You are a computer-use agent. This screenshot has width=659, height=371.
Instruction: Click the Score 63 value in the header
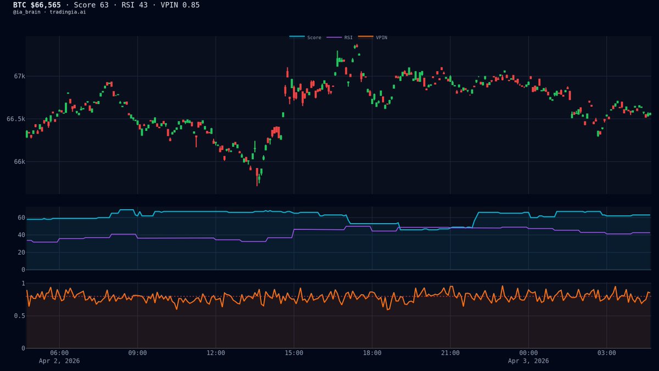(x=91, y=5)
